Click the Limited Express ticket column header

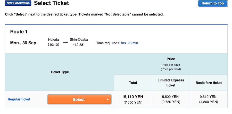tap(171, 83)
